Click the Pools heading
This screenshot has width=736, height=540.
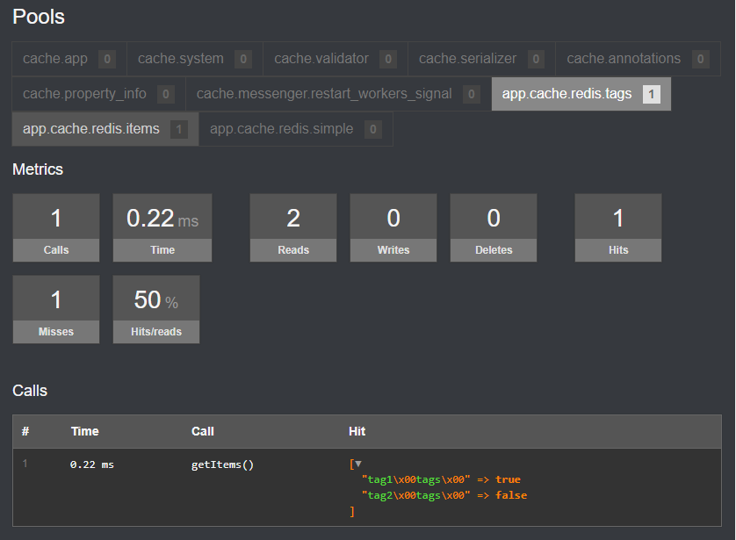pos(39,17)
